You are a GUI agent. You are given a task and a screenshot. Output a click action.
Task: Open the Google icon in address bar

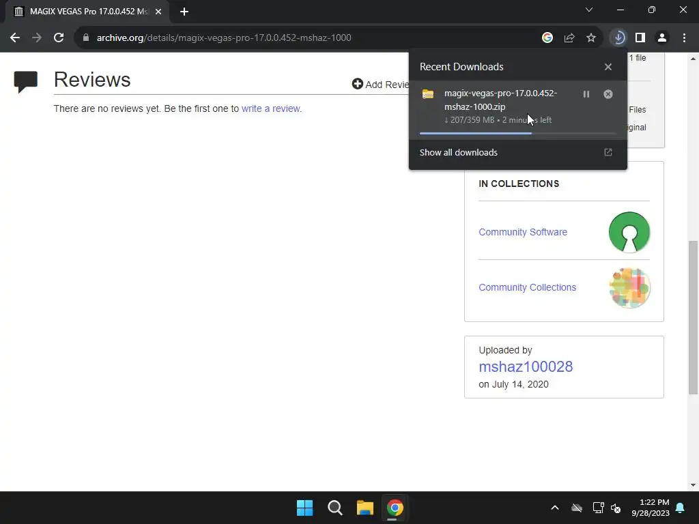tap(547, 38)
